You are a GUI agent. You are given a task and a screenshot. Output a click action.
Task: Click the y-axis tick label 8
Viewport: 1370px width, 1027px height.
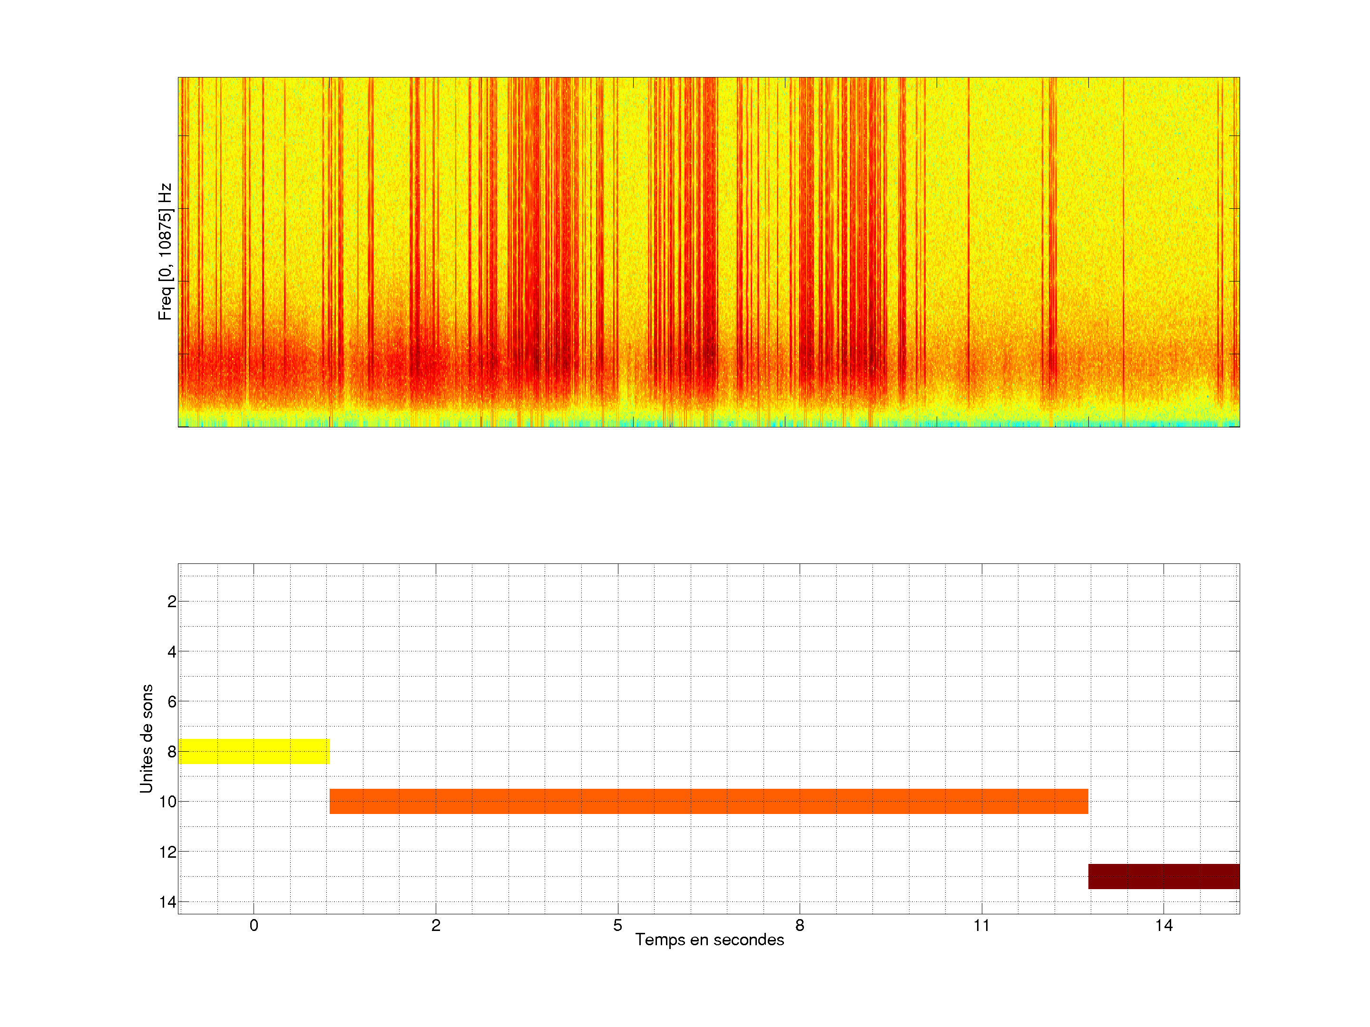[x=172, y=752]
